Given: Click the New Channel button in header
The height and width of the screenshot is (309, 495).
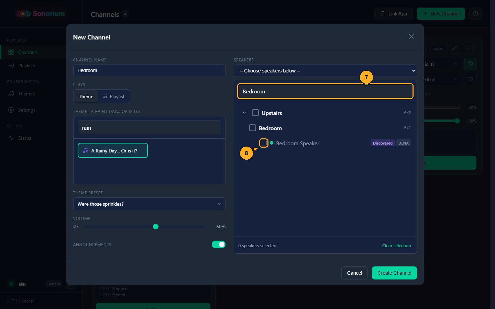Looking at the screenshot, I should pos(441,14).
